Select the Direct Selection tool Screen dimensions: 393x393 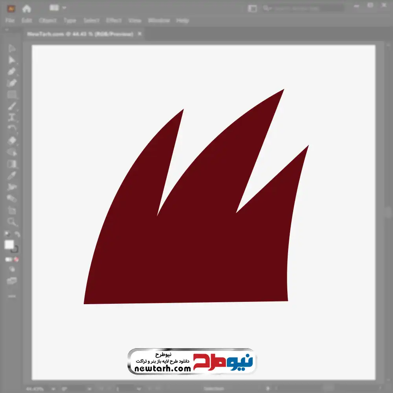click(12, 60)
